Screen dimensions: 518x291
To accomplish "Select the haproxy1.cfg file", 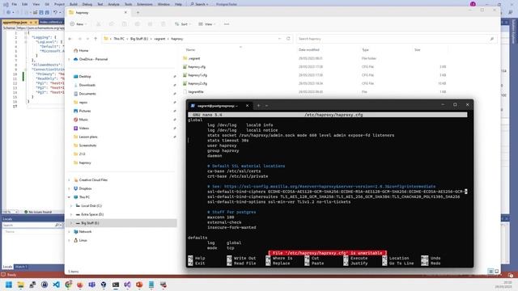I will pyautogui.click(x=197, y=75).
